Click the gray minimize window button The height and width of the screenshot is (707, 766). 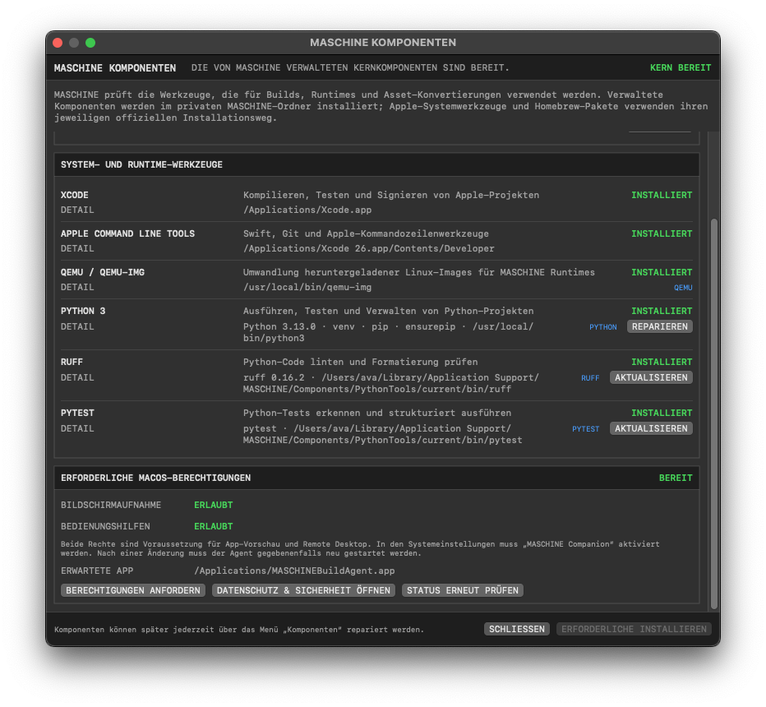click(74, 43)
